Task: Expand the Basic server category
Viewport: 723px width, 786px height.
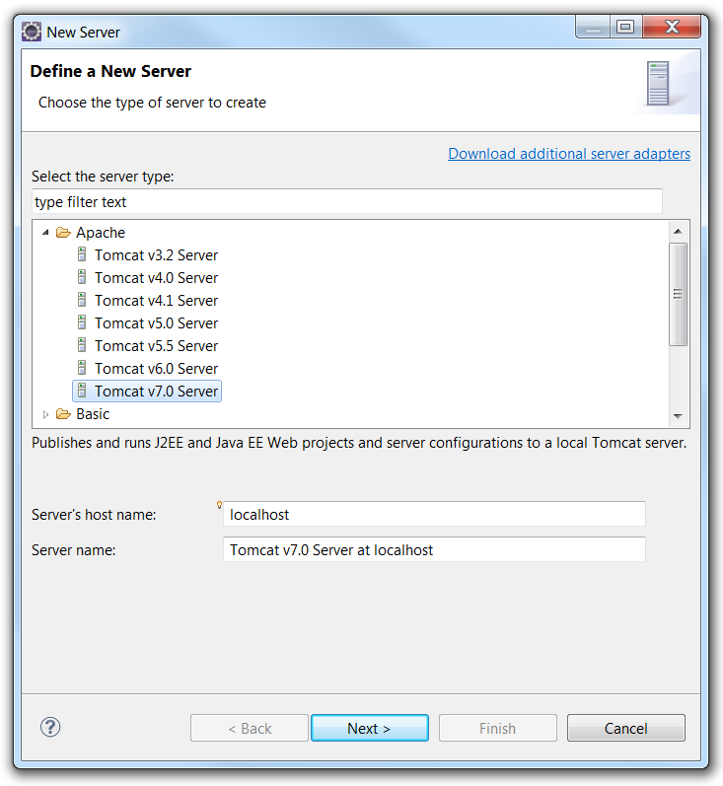Action: coord(45,414)
